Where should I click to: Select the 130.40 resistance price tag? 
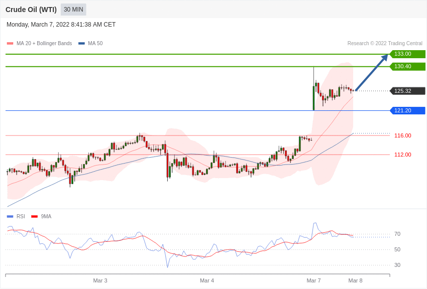click(407, 67)
